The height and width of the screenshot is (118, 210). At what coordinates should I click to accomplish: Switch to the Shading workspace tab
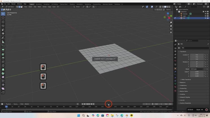pyautogui.click(x=72, y=4)
